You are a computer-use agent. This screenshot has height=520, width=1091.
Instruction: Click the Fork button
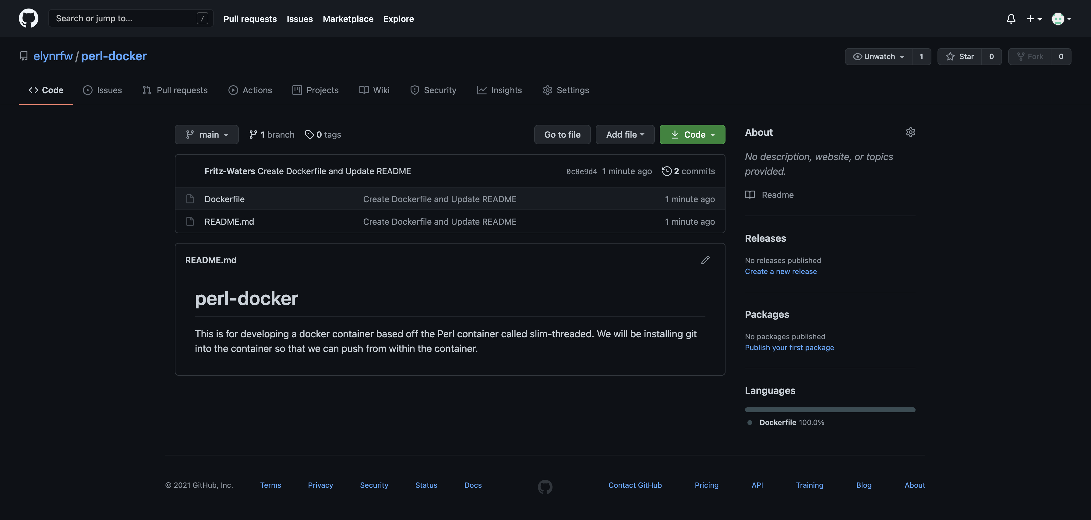tap(1029, 56)
